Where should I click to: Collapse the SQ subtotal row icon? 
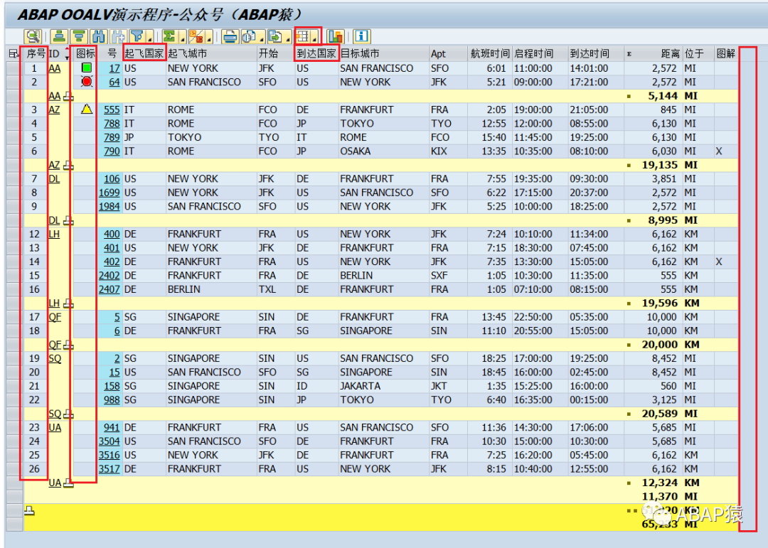[x=68, y=414]
